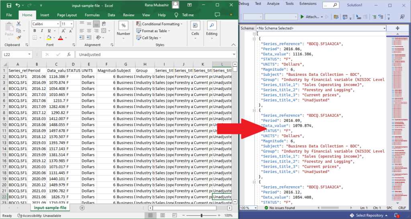Align cell text to the left

[82, 31]
